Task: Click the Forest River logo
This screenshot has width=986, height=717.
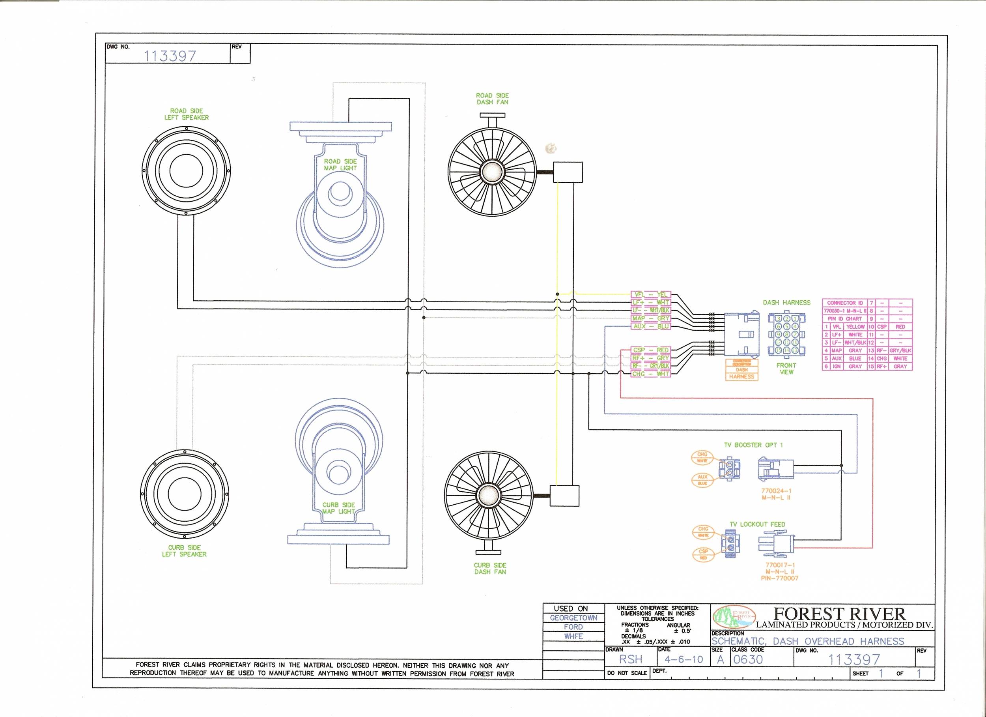Action: coord(734,616)
